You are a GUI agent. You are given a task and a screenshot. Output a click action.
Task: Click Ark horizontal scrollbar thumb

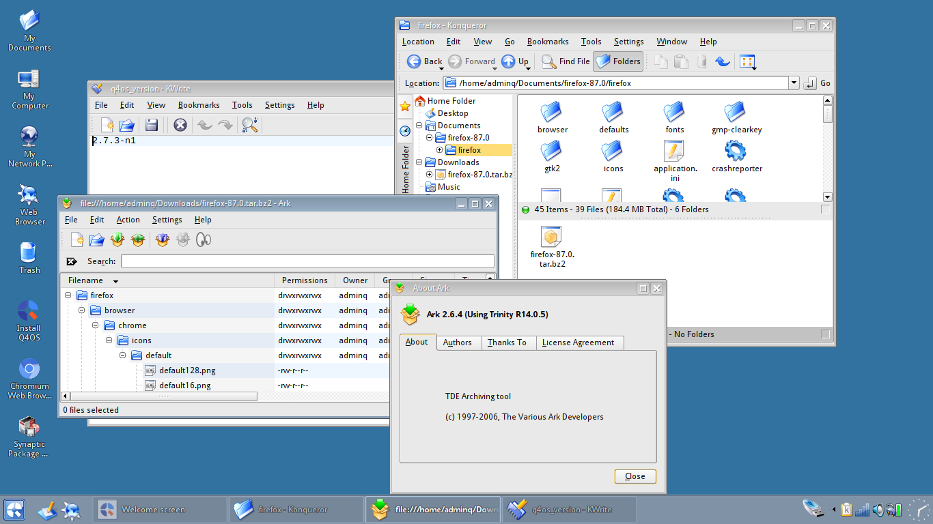click(163, 396)
